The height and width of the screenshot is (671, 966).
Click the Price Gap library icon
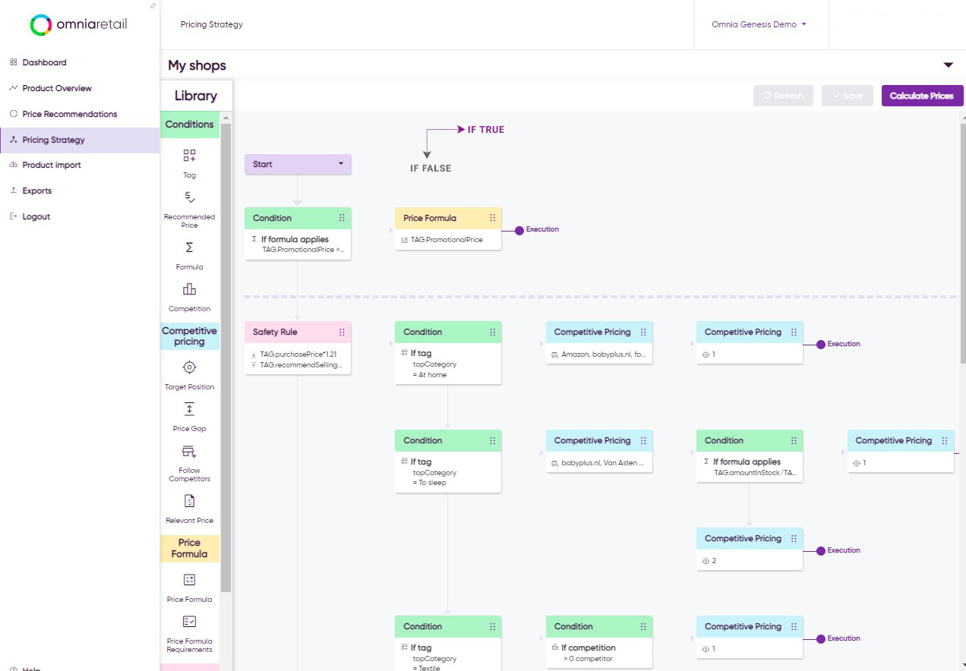pos(189,410)
